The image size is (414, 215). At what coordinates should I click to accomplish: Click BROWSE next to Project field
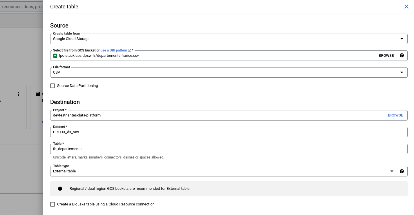pyautogui.click(x=395, y=115)
